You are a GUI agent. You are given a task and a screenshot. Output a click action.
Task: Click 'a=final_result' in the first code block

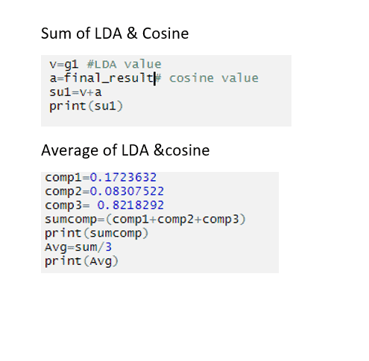click(101, 78)
